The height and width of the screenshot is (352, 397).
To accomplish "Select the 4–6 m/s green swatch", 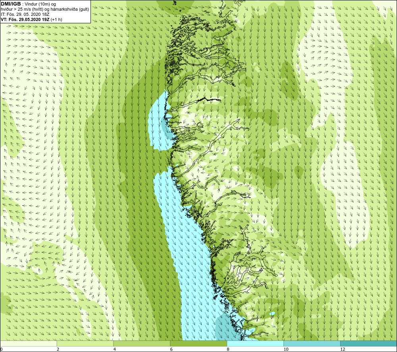I will tap(142, 343).
